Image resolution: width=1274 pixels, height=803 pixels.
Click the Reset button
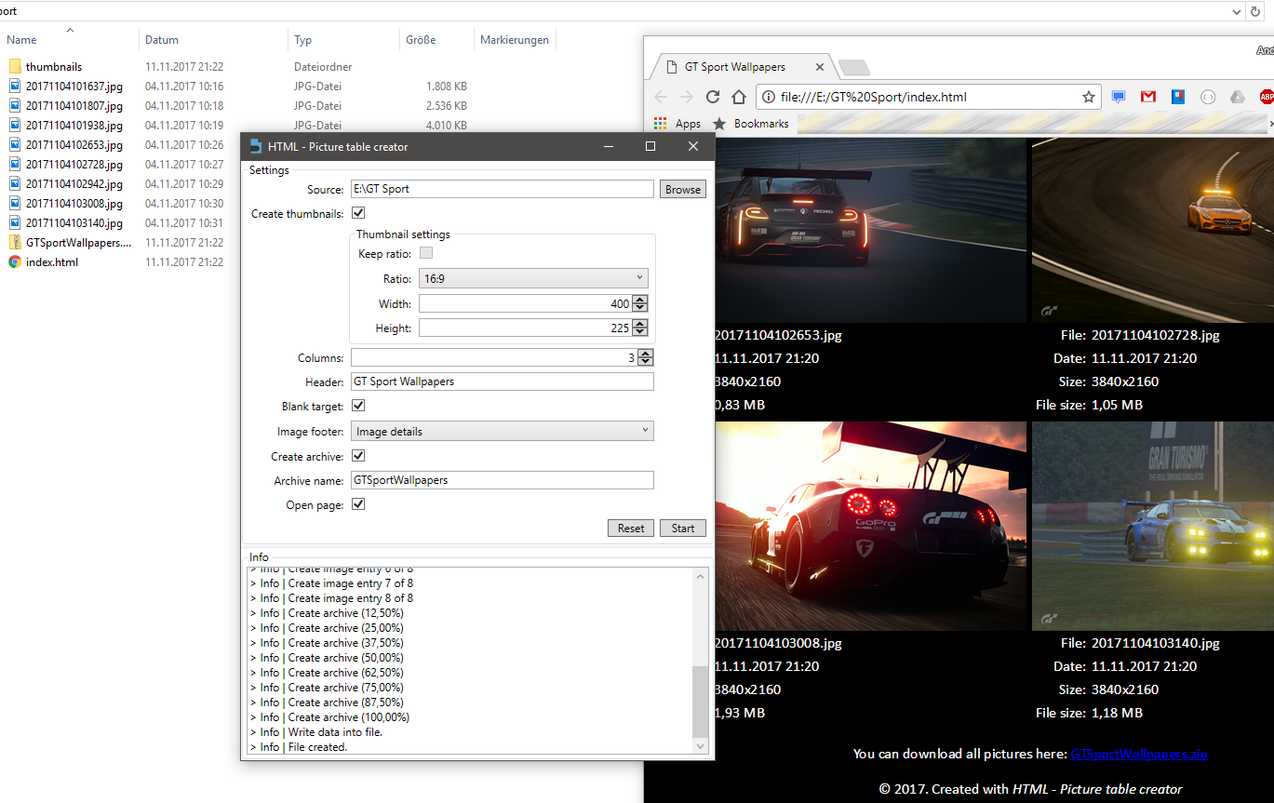[x=631, y=528]
